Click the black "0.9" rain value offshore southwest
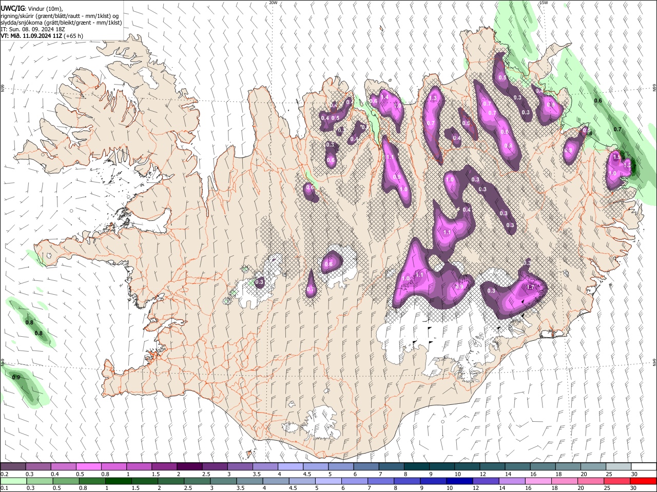 [16, 377]
